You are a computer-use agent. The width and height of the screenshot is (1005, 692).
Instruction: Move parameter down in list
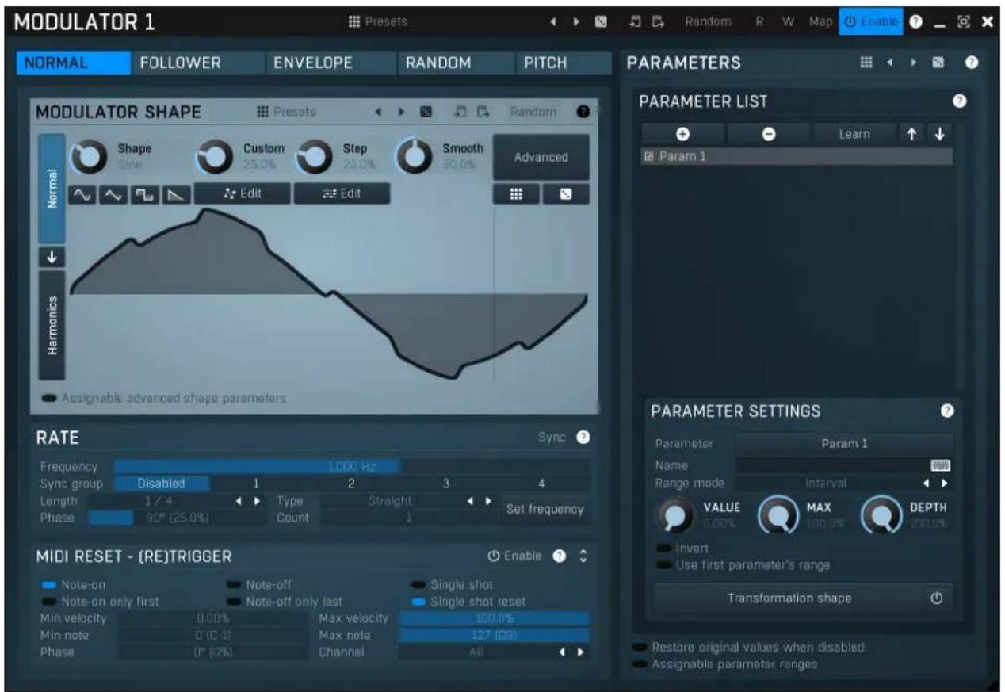(939, 135)
